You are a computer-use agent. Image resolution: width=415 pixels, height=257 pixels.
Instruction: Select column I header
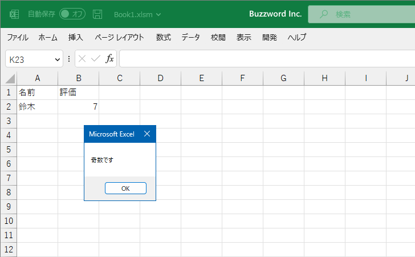tap(365, 78)
